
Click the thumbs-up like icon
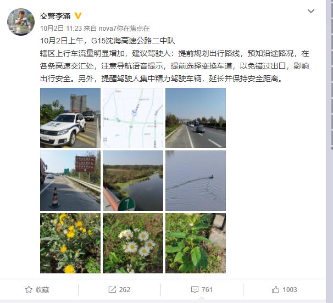pyautogui.click(x=275, y=289)
